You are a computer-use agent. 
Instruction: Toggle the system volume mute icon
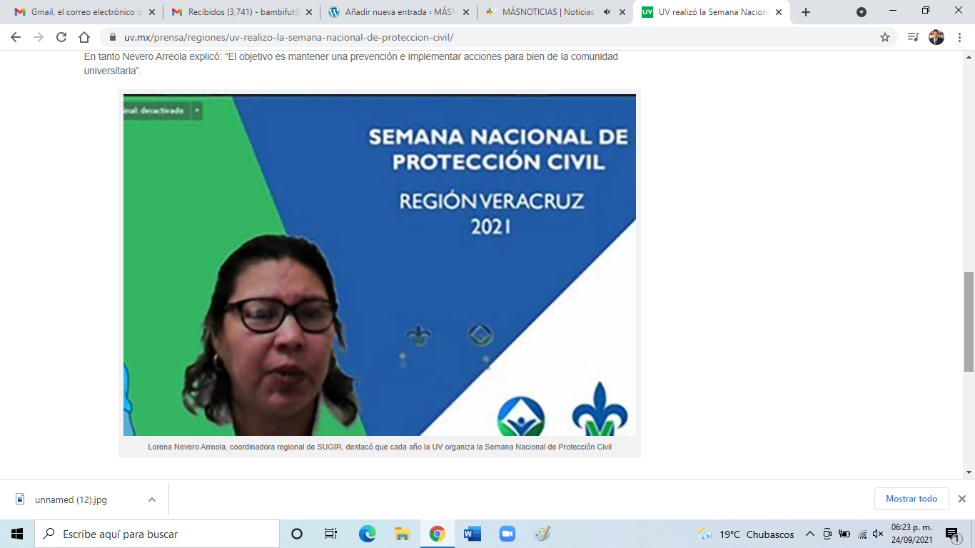coord(878,534)
